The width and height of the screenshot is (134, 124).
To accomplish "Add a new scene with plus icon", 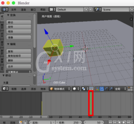I will 132,9.
